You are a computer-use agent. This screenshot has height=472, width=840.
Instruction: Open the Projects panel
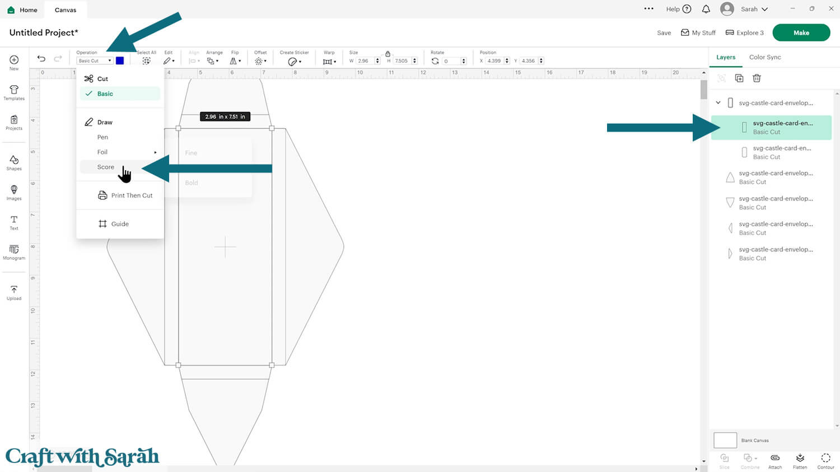(x=14, y=123)
